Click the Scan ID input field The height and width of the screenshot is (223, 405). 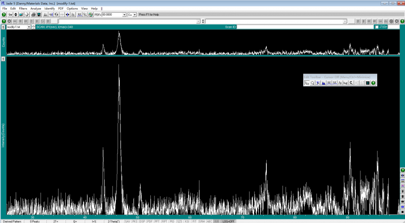304,27
